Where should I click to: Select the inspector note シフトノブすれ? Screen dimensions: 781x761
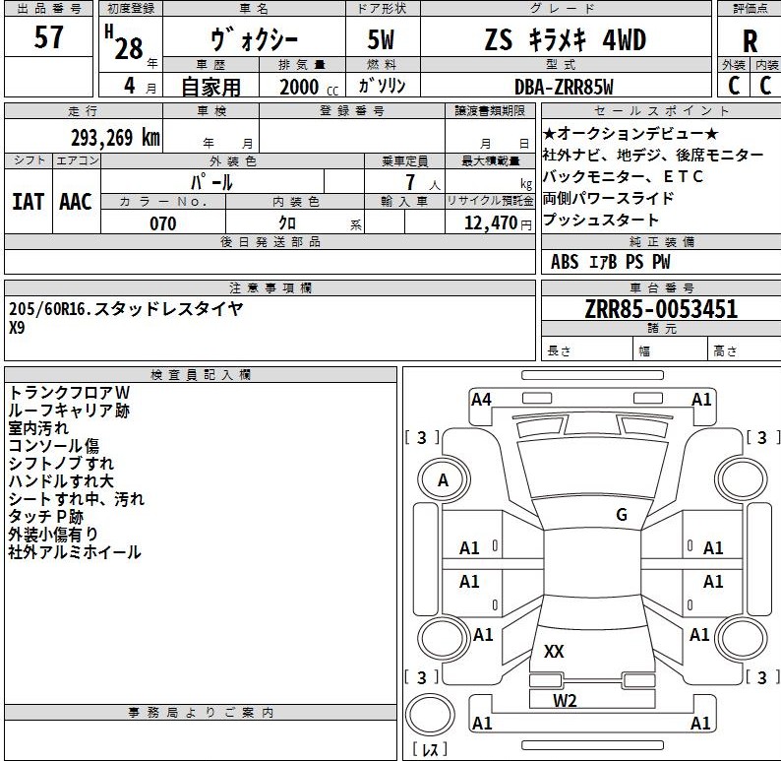click(61, 464)
